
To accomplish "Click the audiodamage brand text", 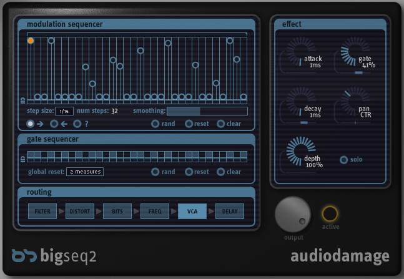I will pyautogui.click(x=340, y=256).
